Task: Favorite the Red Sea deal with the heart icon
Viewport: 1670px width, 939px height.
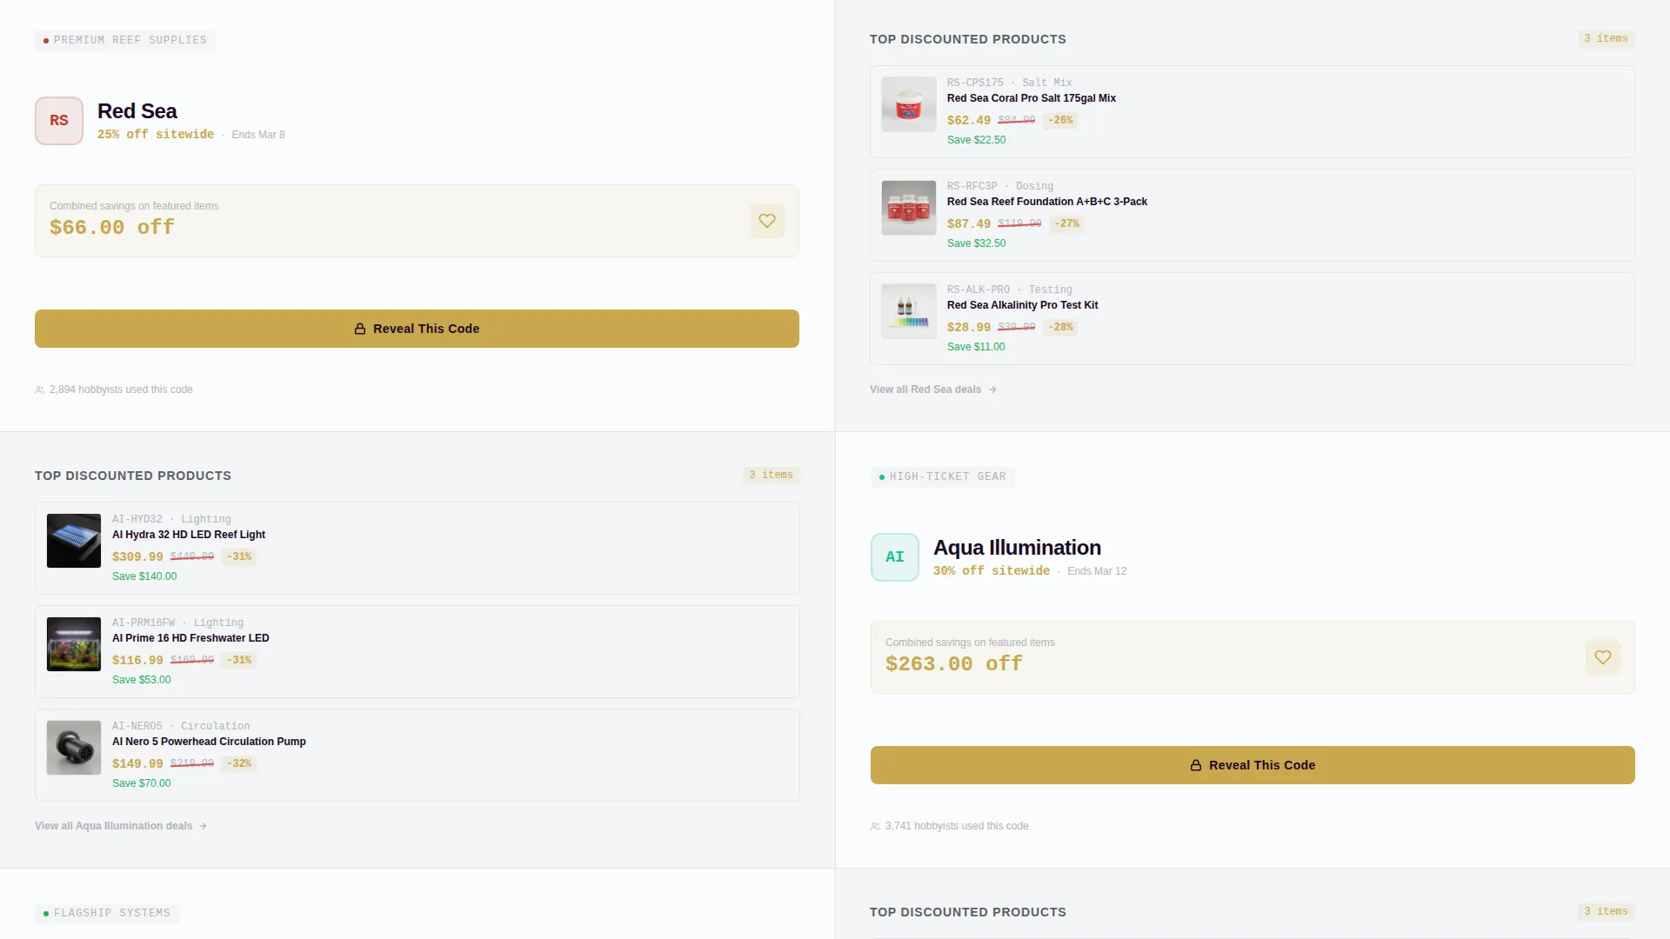Action: tap(766, 221)
